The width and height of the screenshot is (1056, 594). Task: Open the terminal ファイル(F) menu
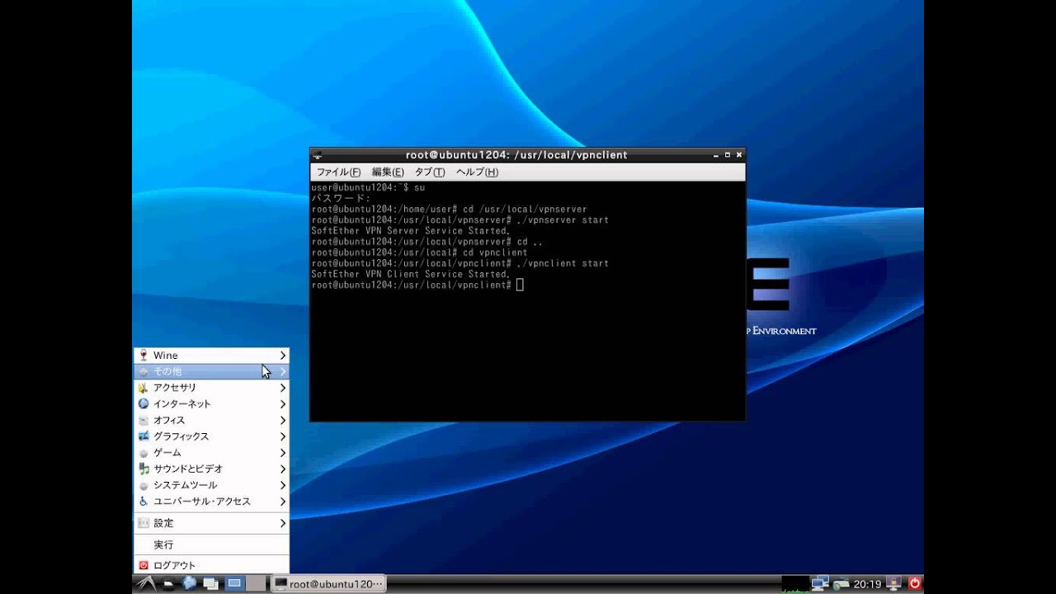pyautogui.click(x=338, y=172)
